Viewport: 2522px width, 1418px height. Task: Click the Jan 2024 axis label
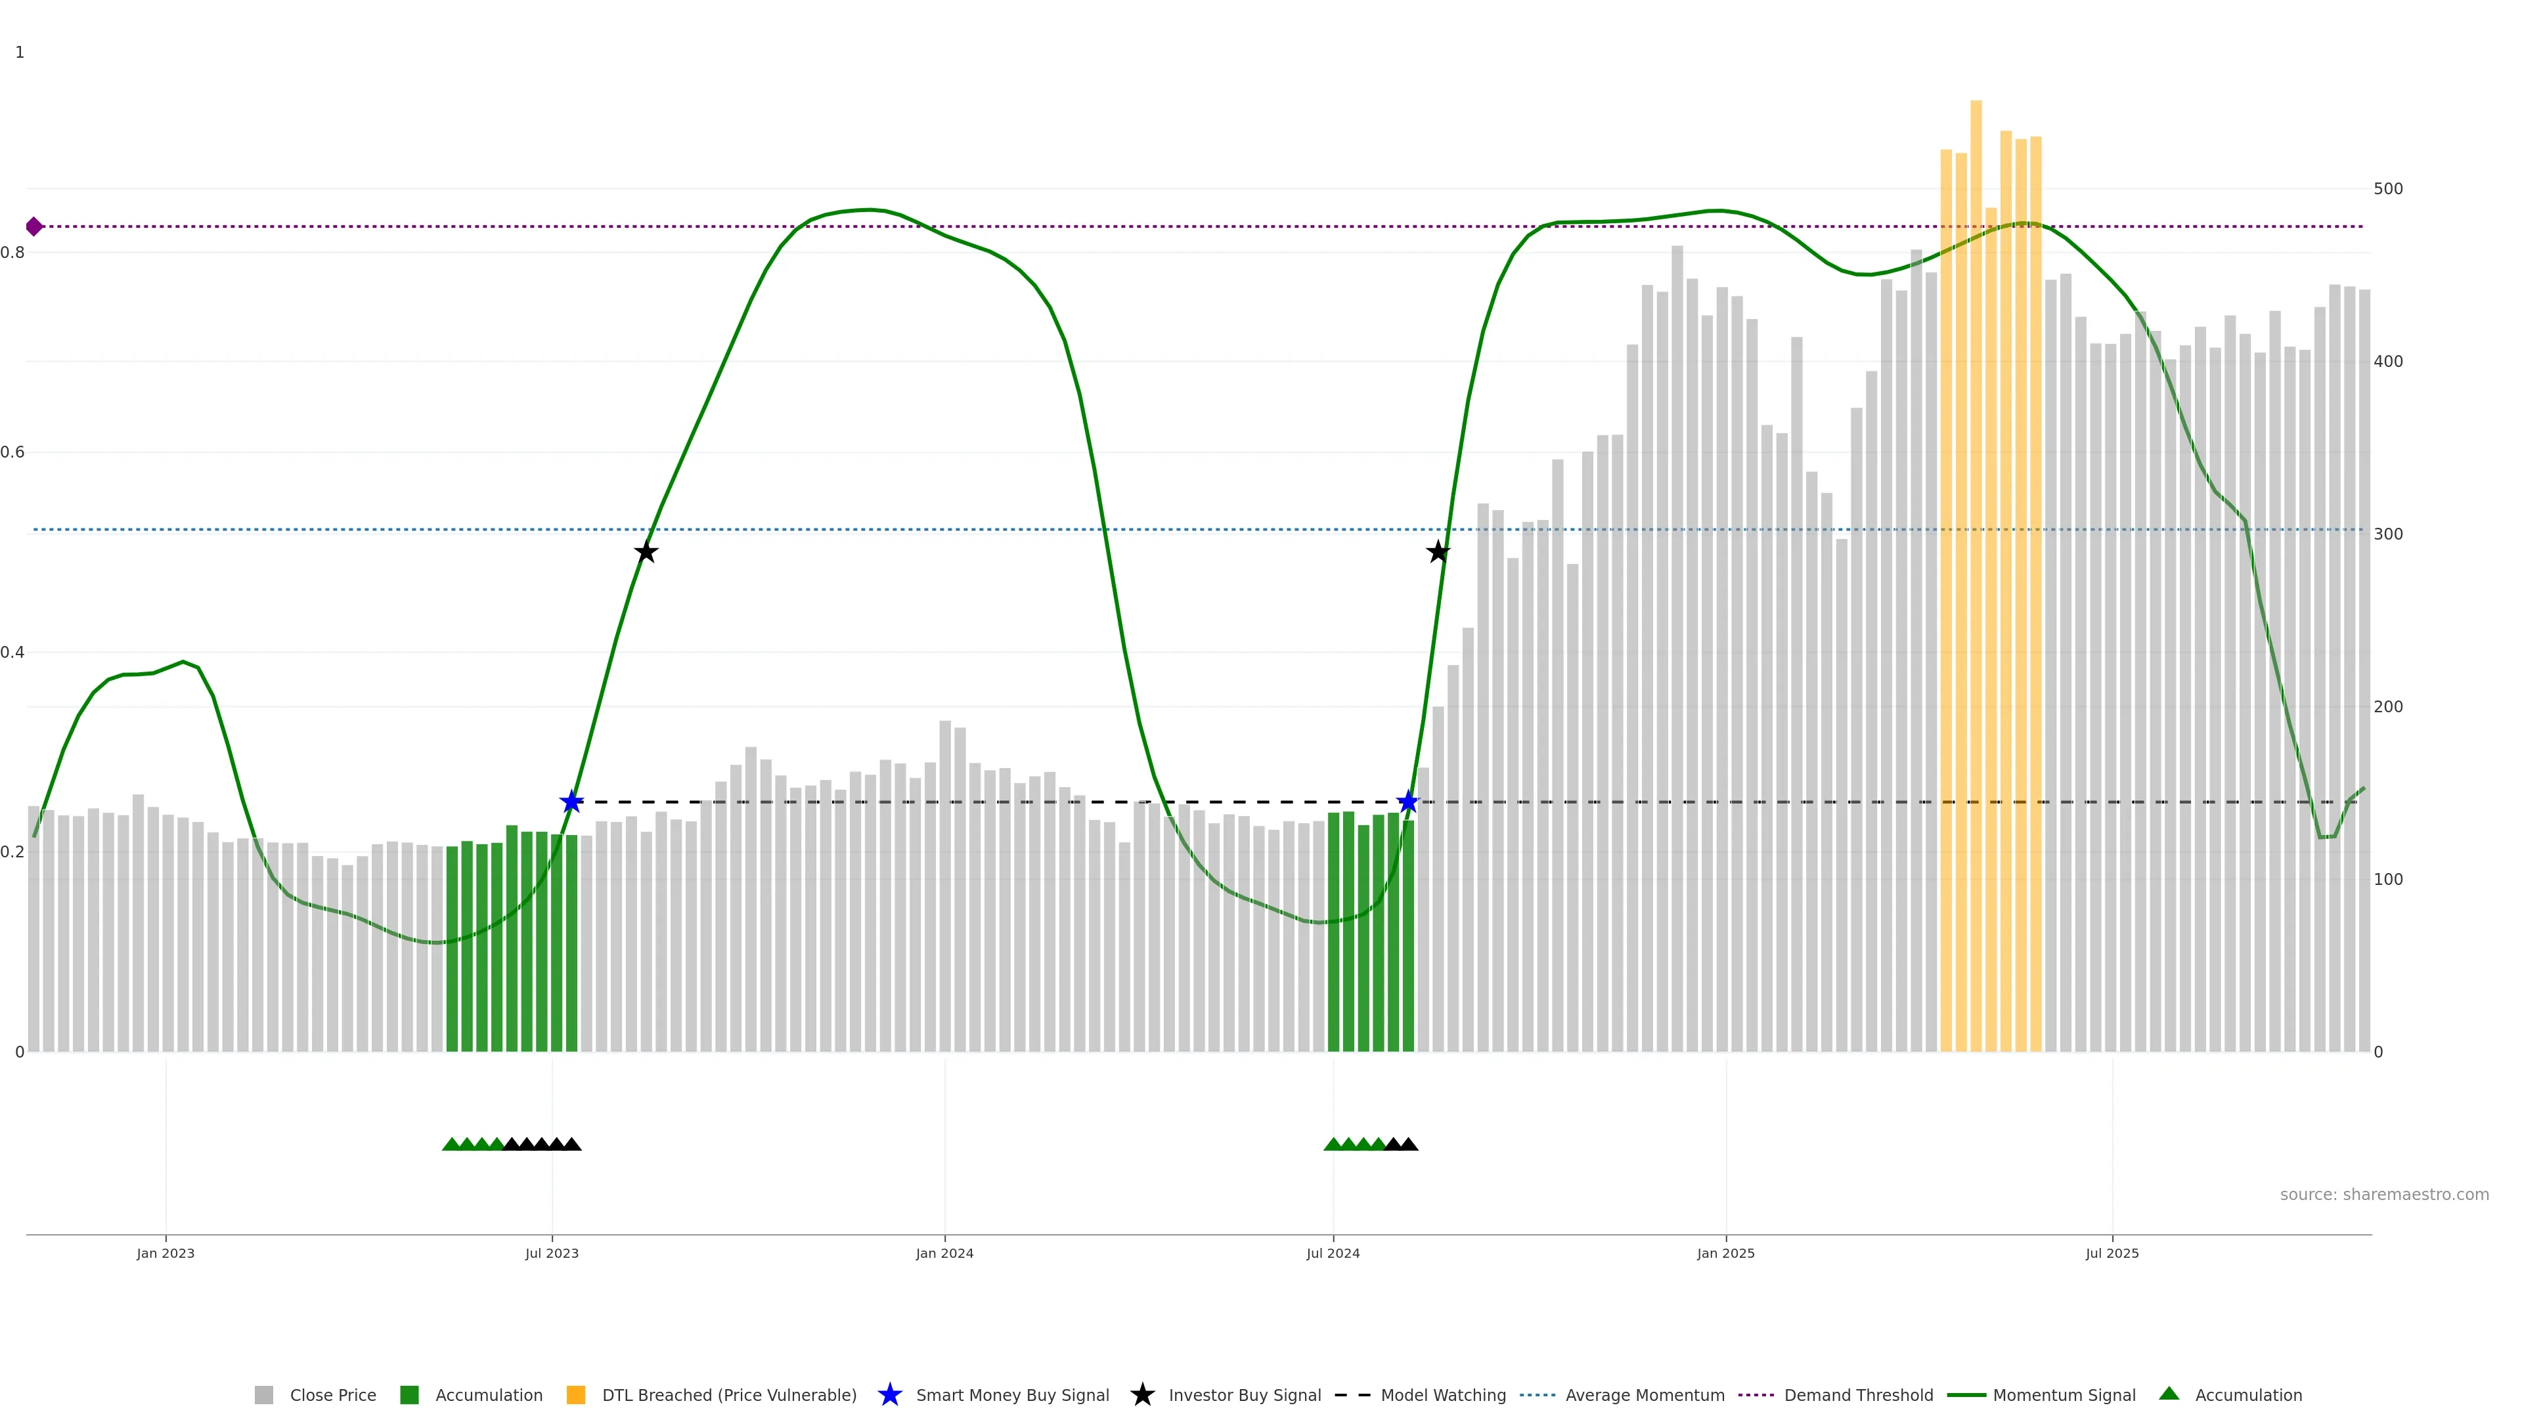[944, 1254]
